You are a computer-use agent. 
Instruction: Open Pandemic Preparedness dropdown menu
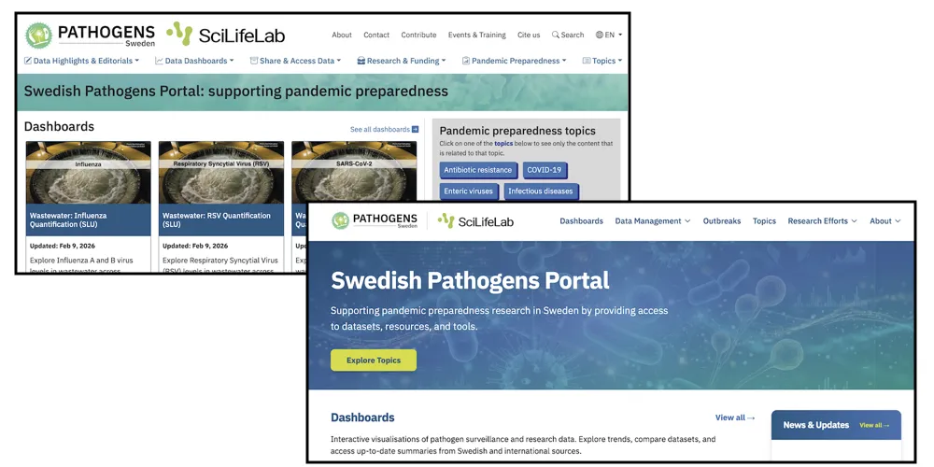[514, 61]
